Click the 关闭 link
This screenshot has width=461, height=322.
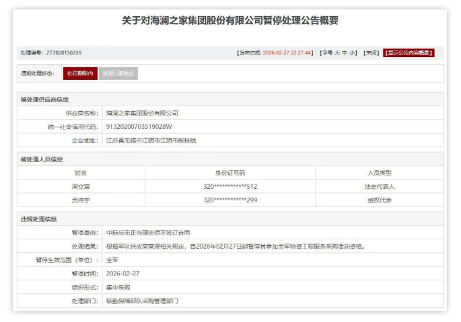[x=371, y=52]
